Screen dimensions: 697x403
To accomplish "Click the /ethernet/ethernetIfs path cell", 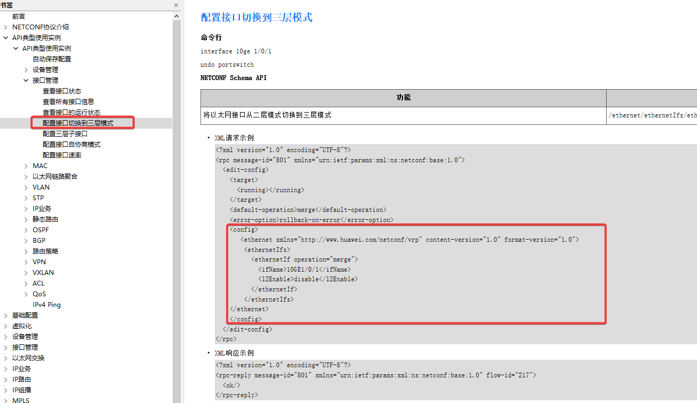I will (x=652, y=115).
